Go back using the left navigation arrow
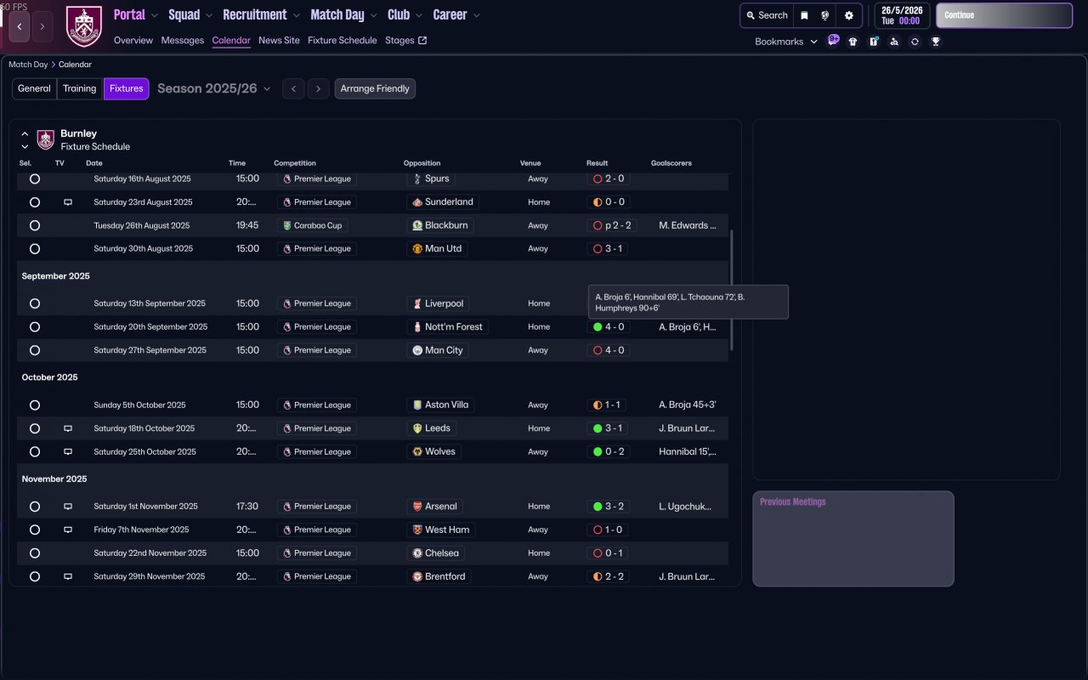Image resolution: width=1088 pixels, height=680 pixels. click(x=20, y=27)
